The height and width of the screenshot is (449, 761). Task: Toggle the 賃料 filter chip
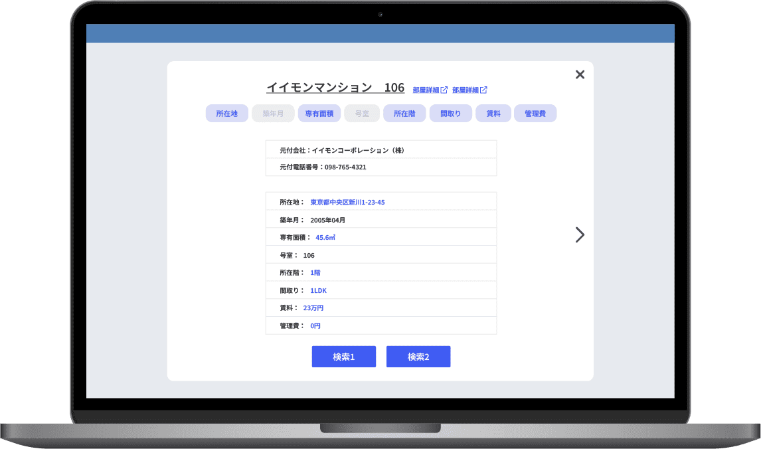493,114
